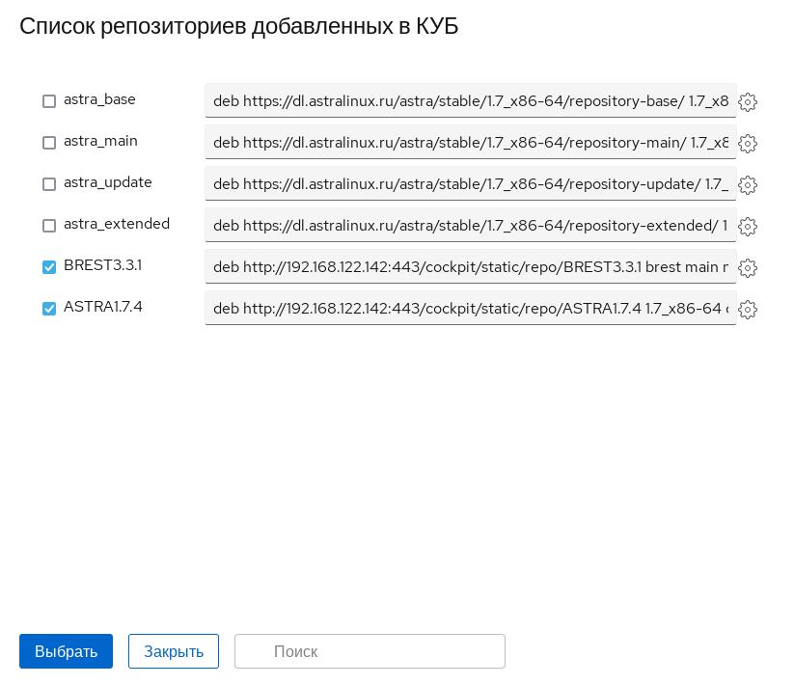Tick the astra_extended checkbox
The height and width of the screenshot is (685, 794).
point(49,226)
